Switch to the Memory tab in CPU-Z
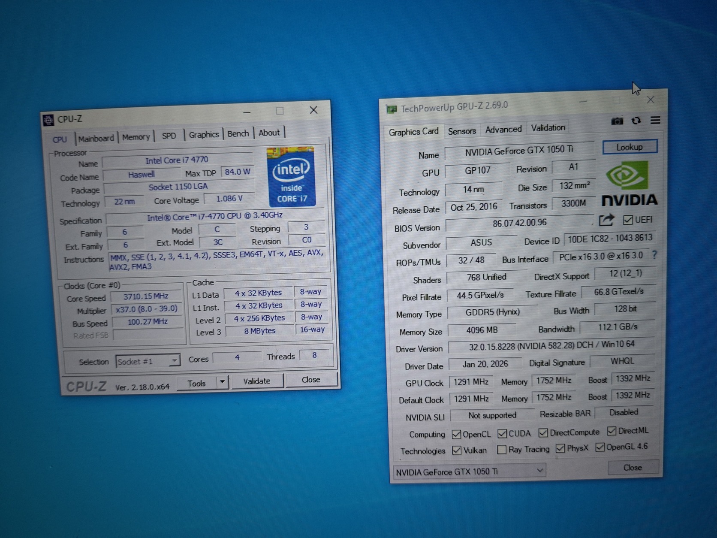This screenshot has height=538, width=717. (136, 137)
